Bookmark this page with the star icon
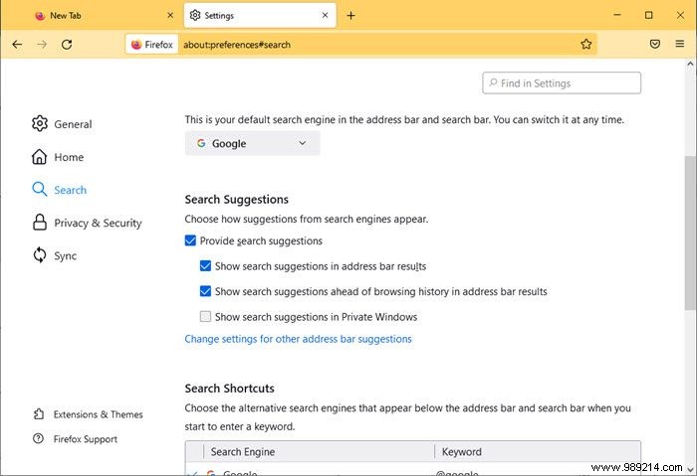 pos(585,44)
